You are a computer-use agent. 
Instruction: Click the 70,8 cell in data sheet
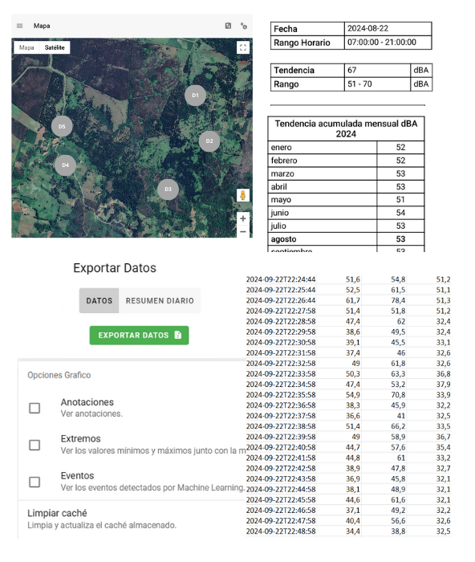coord(398,395)
